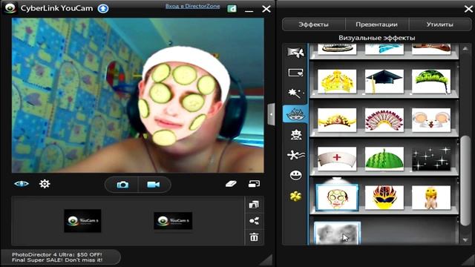
Task: Clear effects with the eraser icon
Action: coord(231,184)
